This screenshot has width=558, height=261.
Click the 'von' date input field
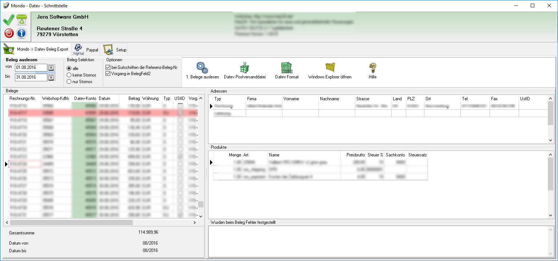(x=31, y=67)
